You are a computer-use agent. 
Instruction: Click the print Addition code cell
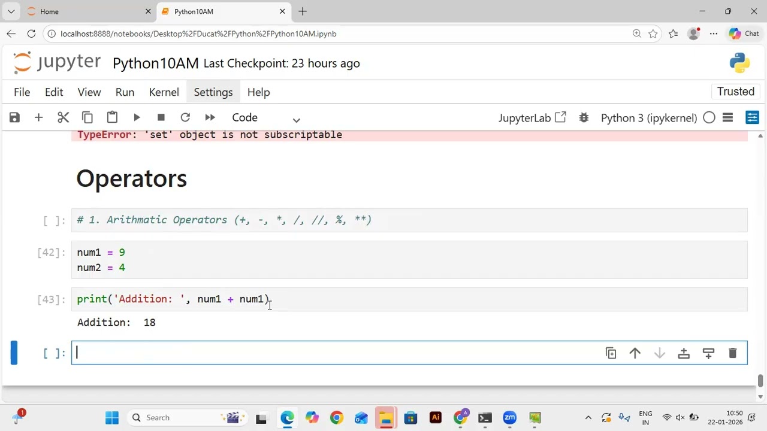(409, 299)
